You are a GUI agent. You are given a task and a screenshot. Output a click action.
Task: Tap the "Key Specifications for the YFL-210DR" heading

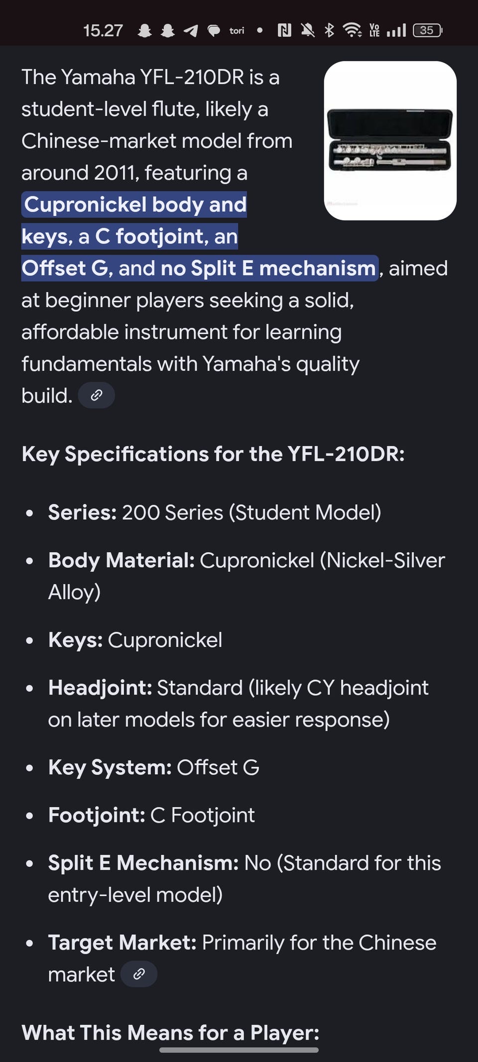tap(213, 454)
